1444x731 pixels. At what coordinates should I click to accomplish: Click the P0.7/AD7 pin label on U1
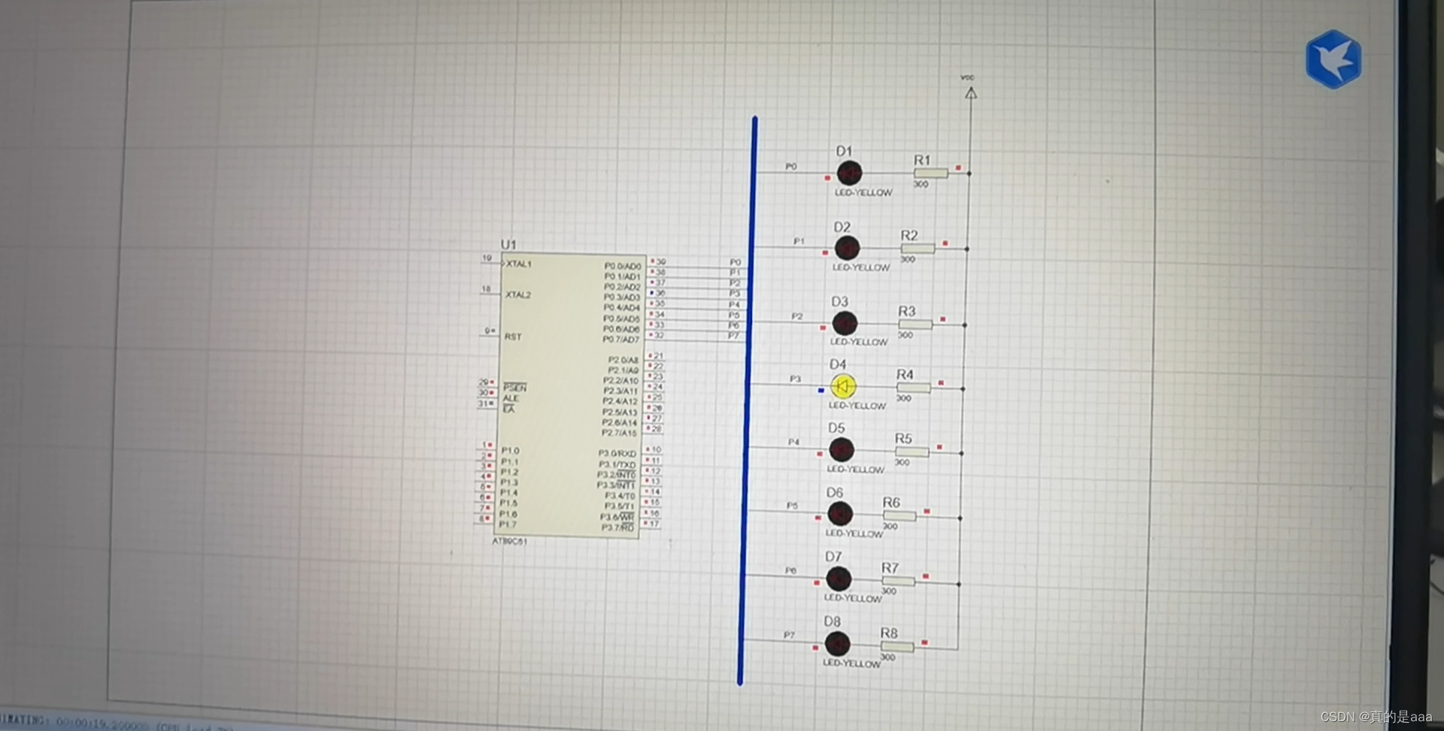tap(620, 340)
